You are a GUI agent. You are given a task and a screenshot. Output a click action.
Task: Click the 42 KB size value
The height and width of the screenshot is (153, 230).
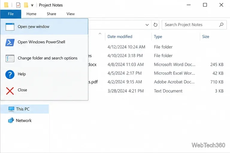pos(218,73)
